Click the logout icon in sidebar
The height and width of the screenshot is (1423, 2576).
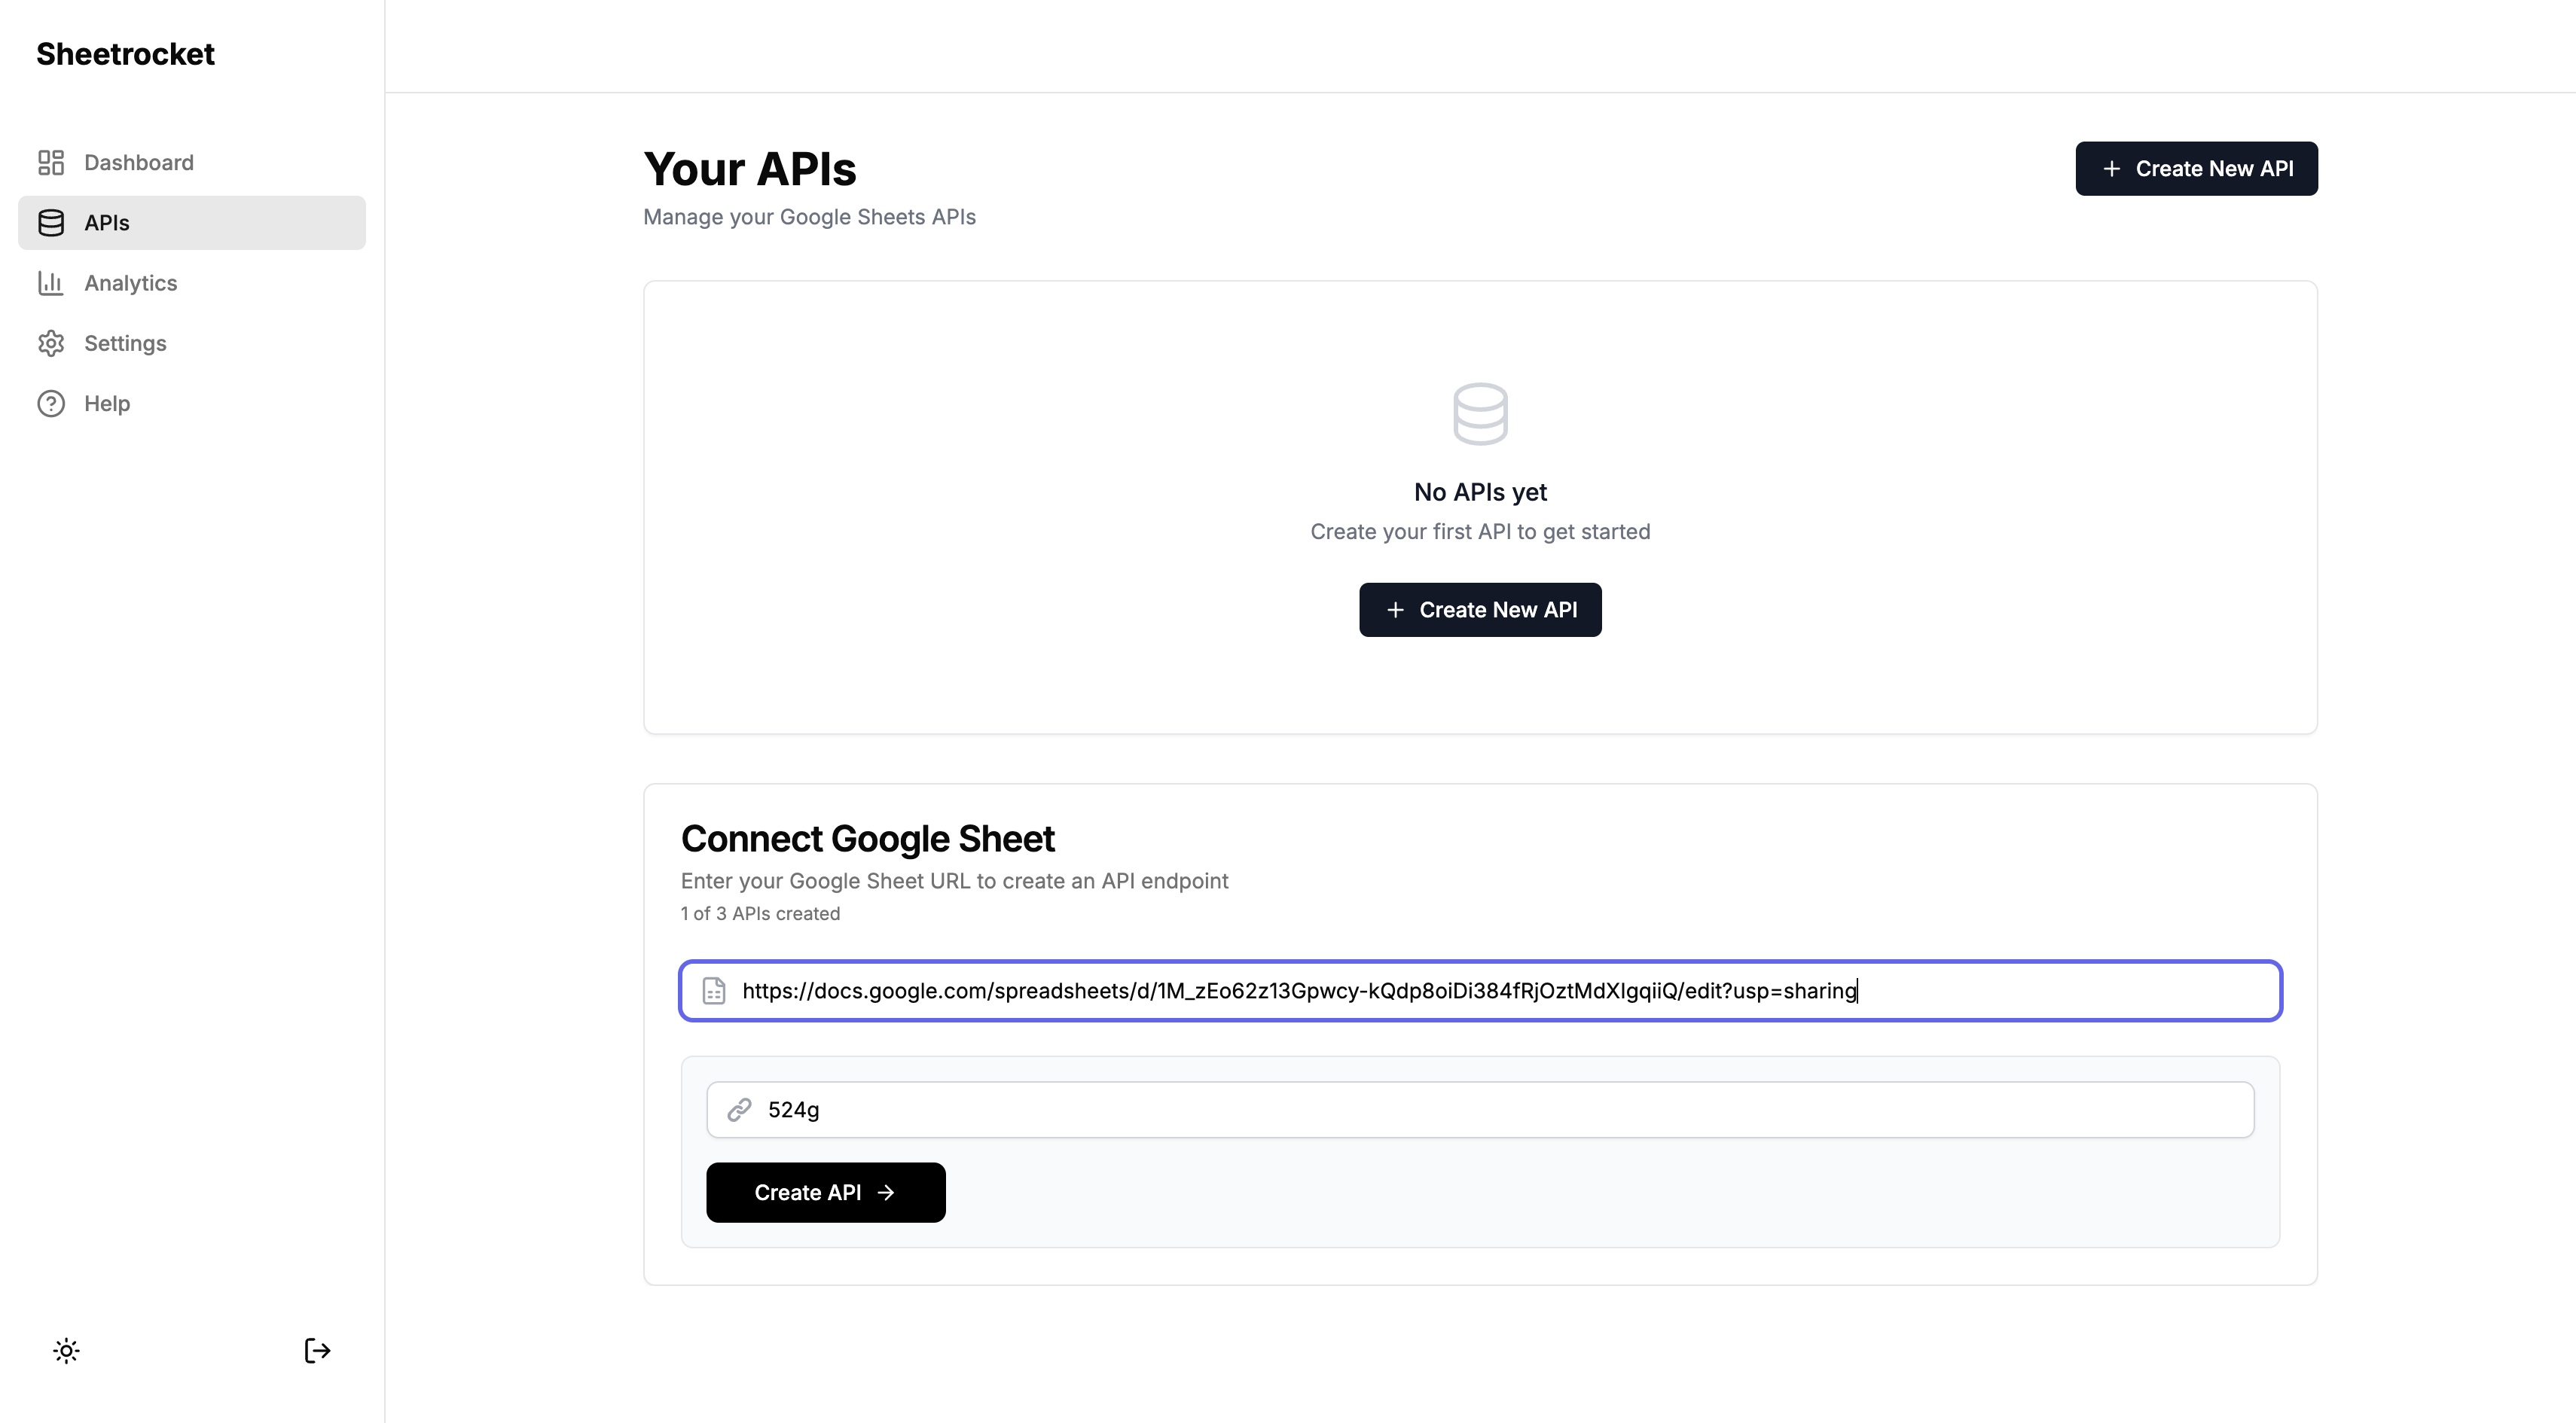(x=317, y=1351)
